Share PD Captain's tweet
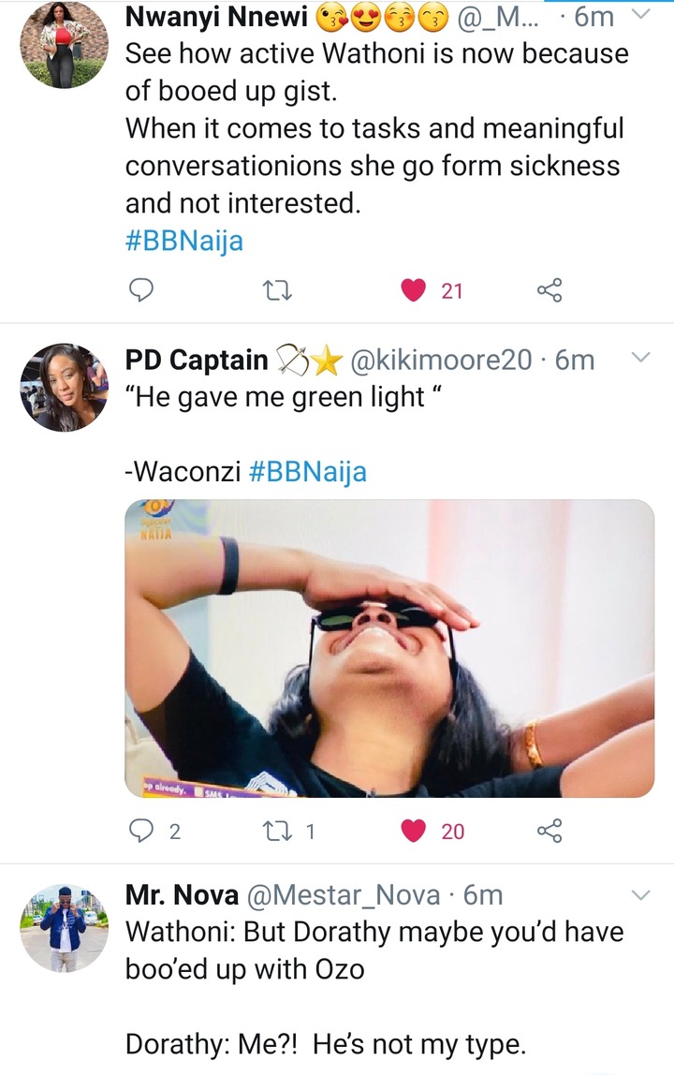Image resolution: width=674 pixels, height=1075 pixels. 549,831
